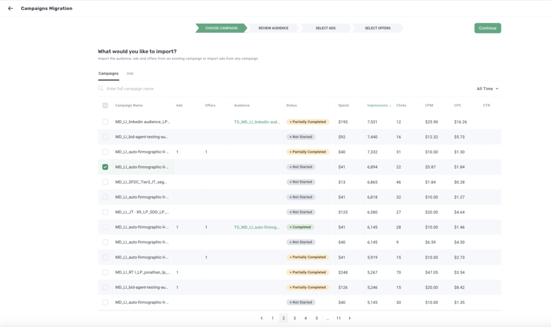Screen dimensions: 551x327
Task: Click current page 2 button
Action: pos(284,318)
